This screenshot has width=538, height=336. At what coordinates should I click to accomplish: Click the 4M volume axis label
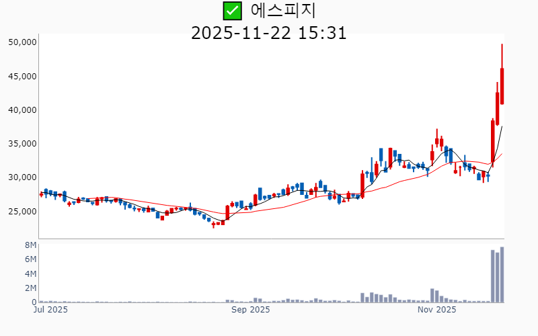click(30, 274)
